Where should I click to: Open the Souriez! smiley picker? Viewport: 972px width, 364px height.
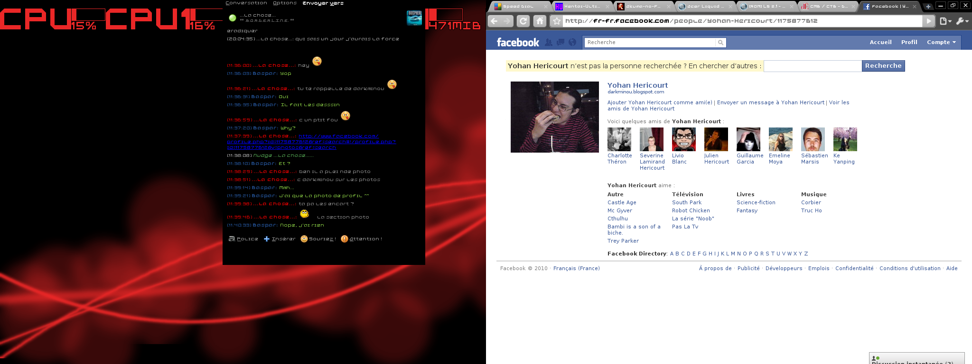click(x=318, y=239)
